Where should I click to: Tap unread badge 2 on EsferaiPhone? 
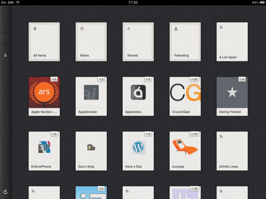(54, 134)
